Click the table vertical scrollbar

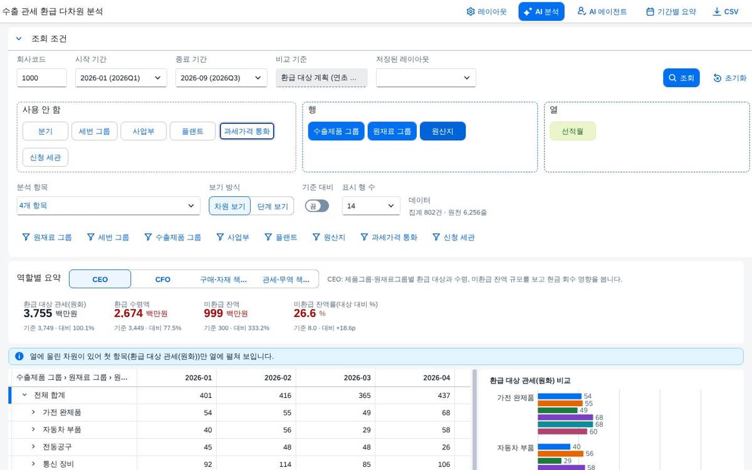point(474,420)
